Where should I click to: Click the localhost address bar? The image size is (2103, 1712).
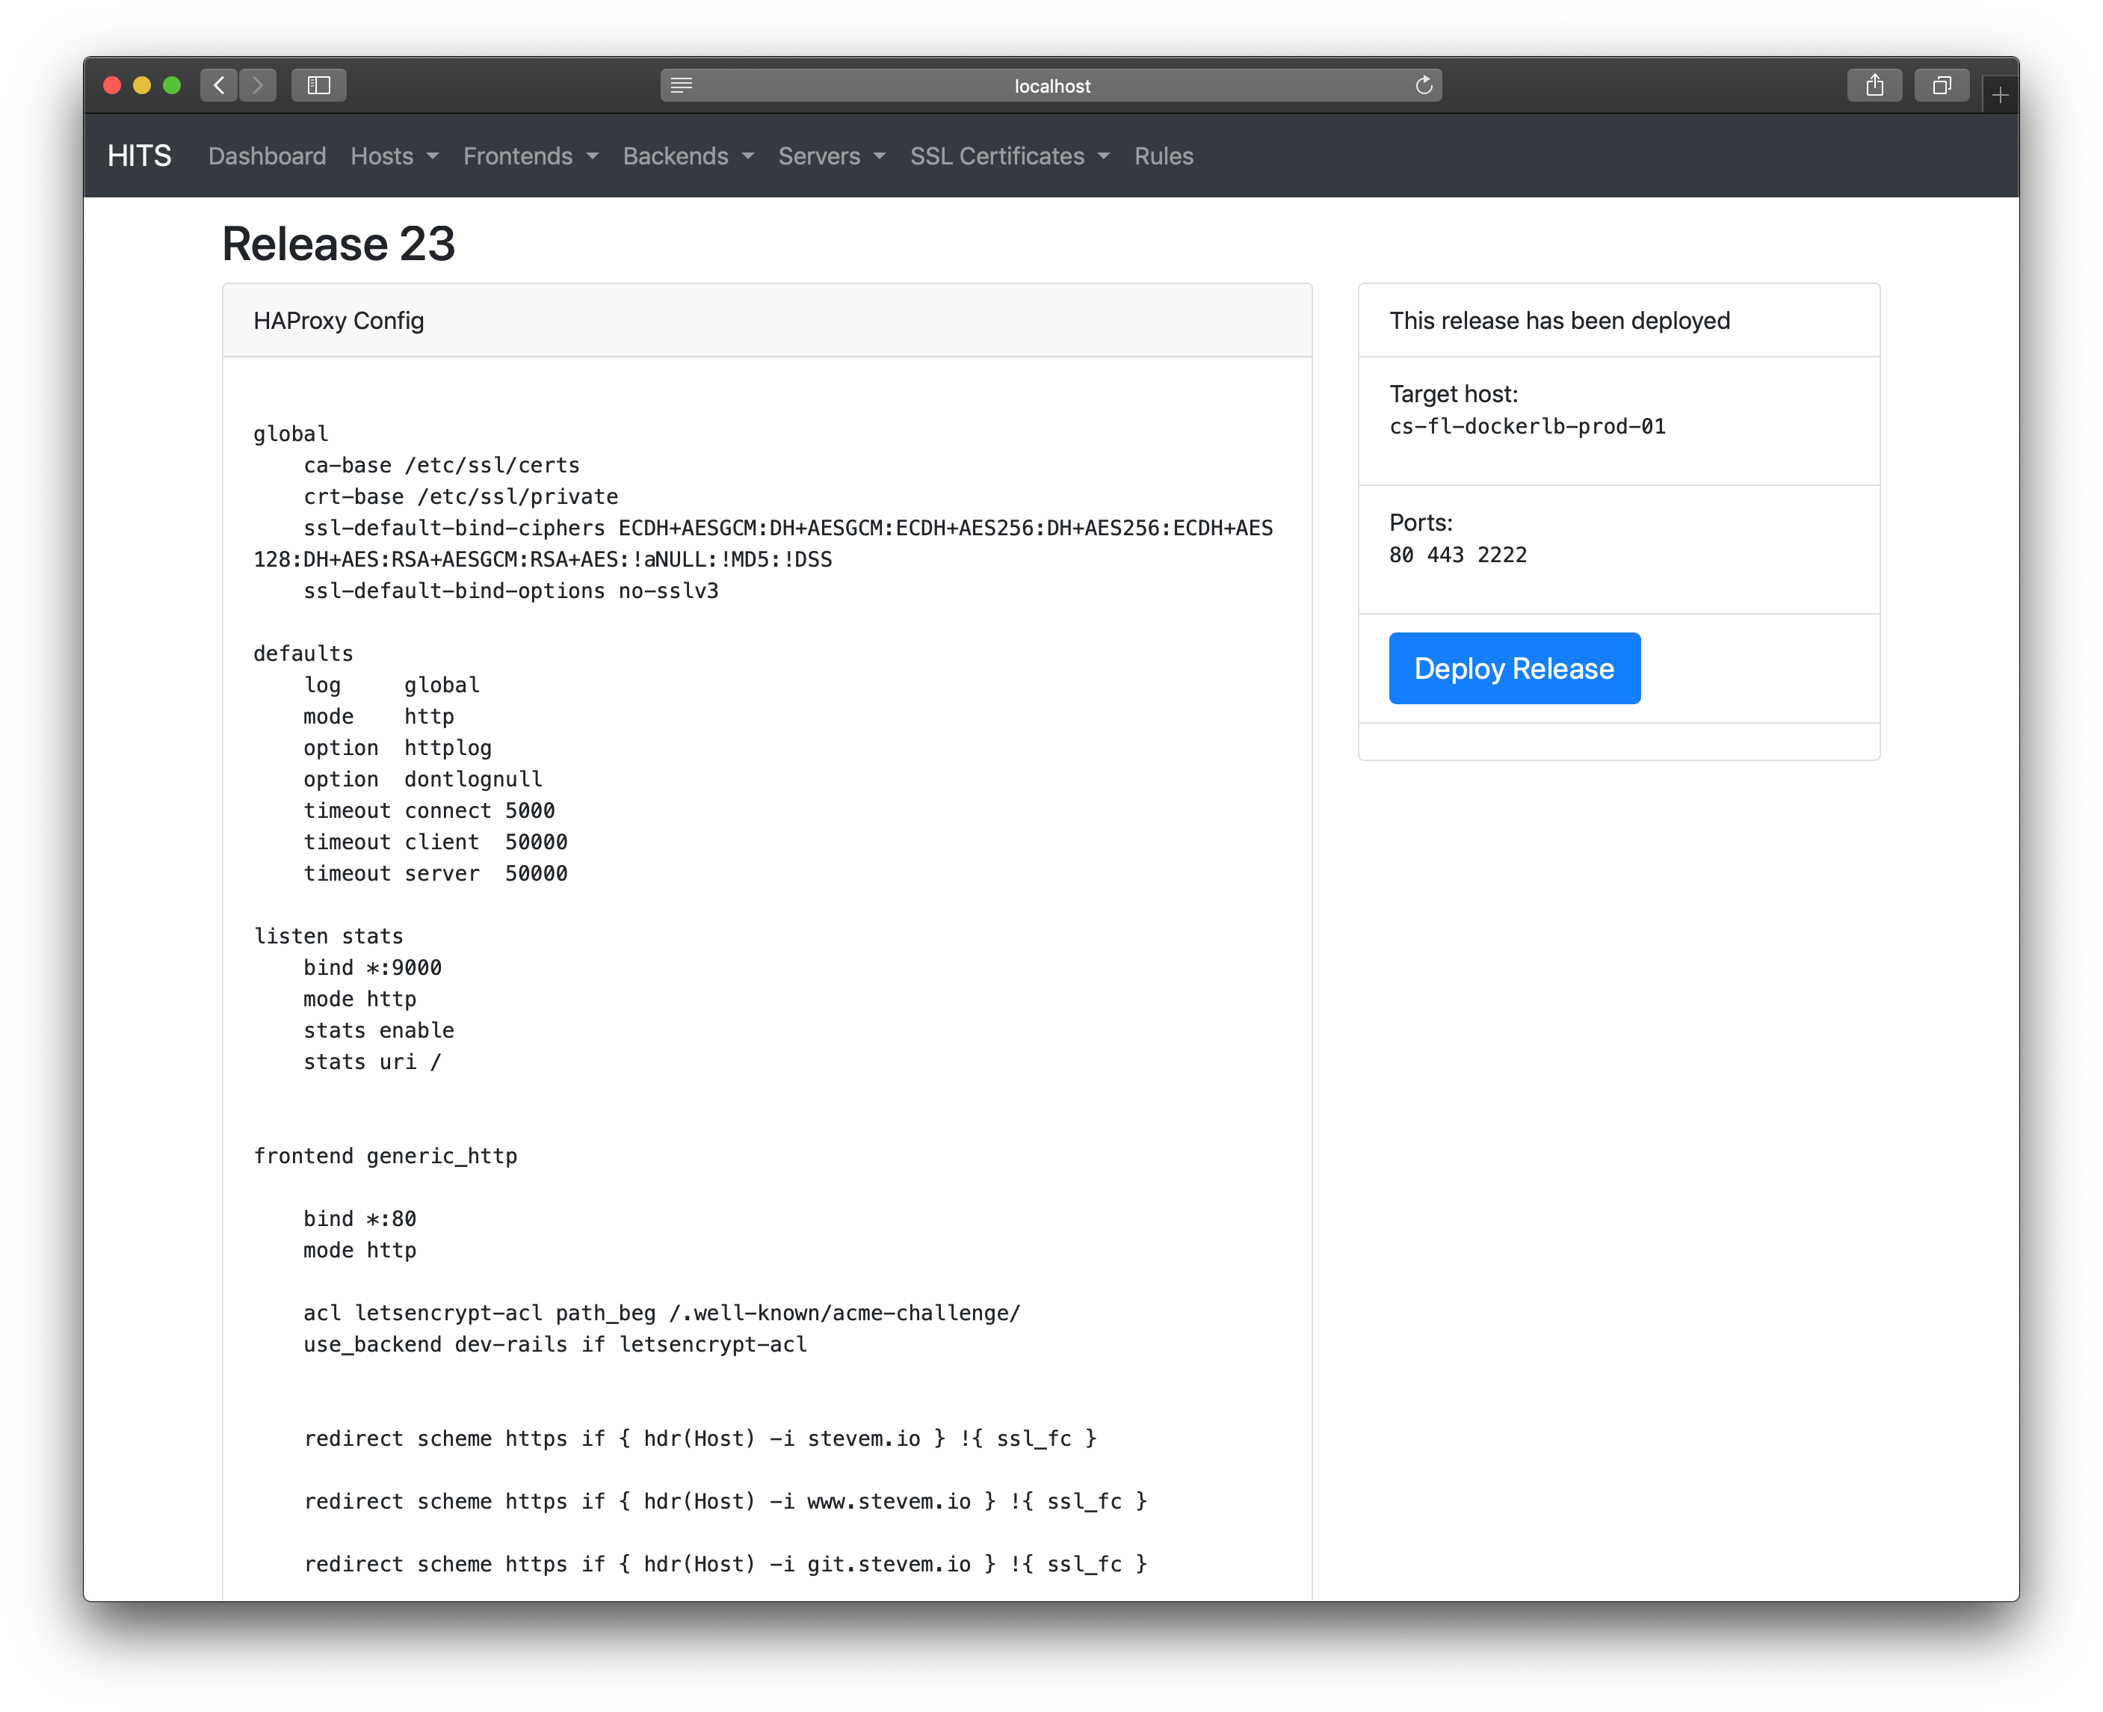[1051, 86]
